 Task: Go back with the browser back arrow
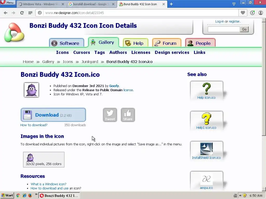pos(5,13)
